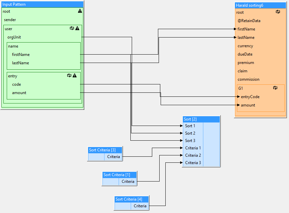Click the repeat icon on the user node
This screenshot has width=289, height=213.
[72, 28]
